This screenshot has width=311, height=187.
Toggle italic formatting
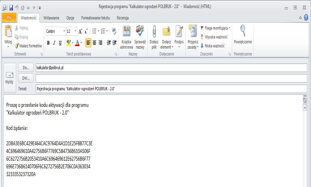54,43
